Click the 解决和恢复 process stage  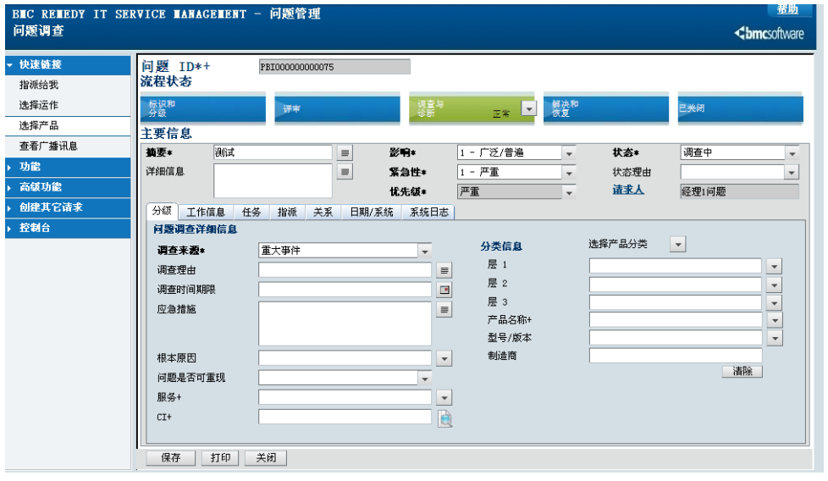pyautogui.click(x=605, y=108)
